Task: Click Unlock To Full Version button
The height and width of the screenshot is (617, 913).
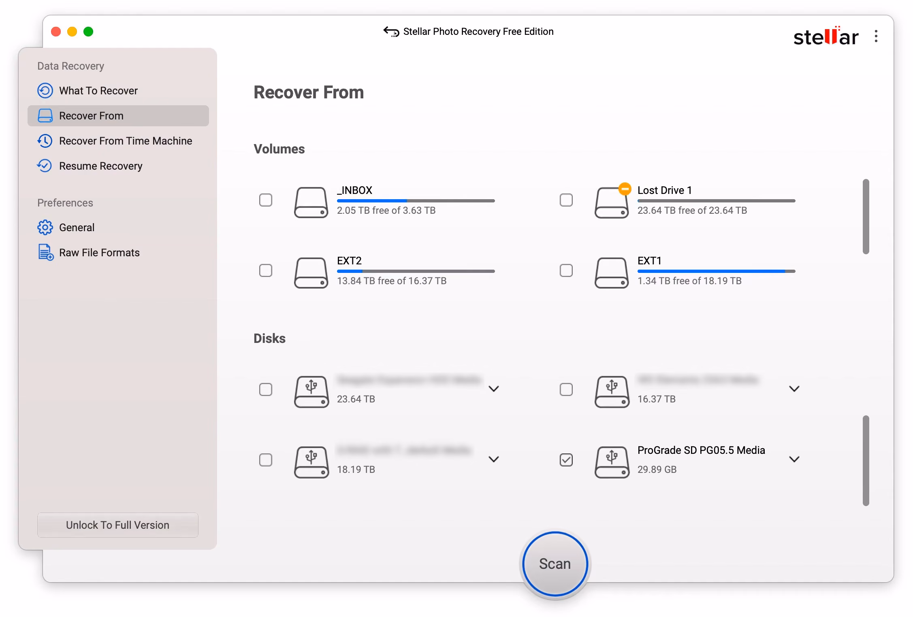Action: pos(118,525)
